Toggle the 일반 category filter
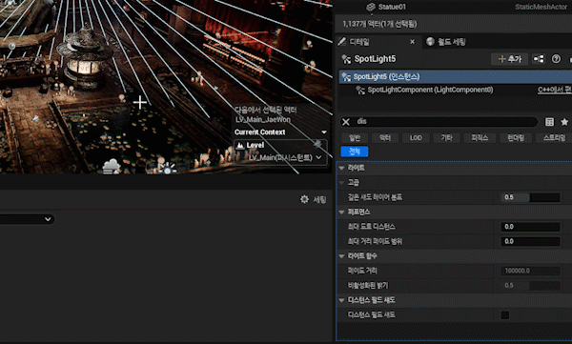Image resolution: width=572 pixels, height=344 pixels. [x=355, y=137]
